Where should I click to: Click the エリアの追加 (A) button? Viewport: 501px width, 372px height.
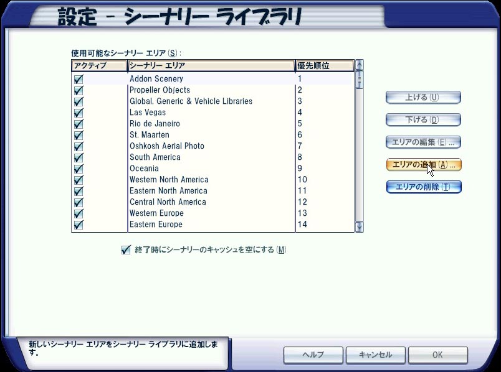(x=423, y=165)
